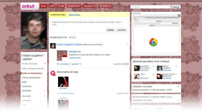Click the Chrome logo in the ad
This screenshot has height=112, width=202.
pos(153,42)
